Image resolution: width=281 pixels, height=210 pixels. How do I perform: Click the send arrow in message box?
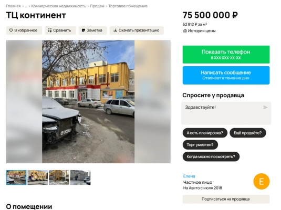pos(265,107)
